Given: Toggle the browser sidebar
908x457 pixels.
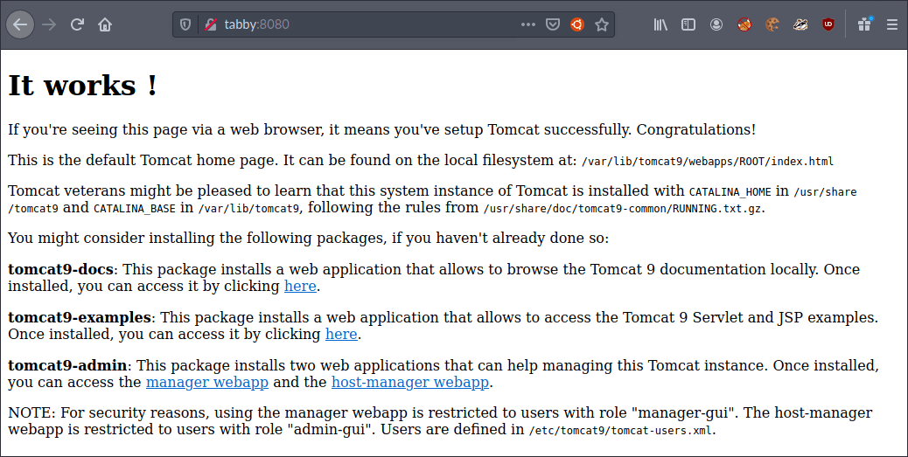Looking at the screenshot, I should 688,24.
